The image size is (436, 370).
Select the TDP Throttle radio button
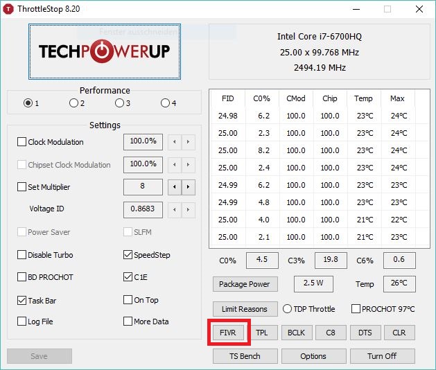(x=287, y=309)
